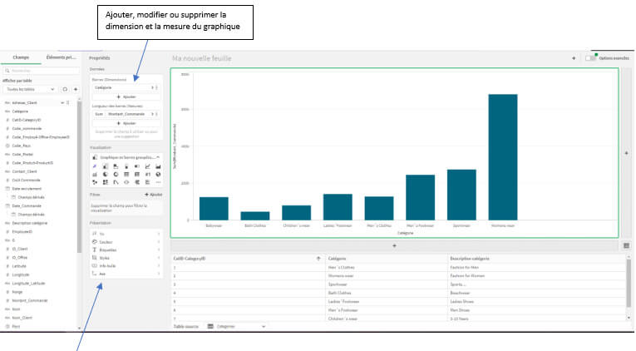Sort the CatID-CategoryID column arrow
Image resolution: width=636 pixels, height=351 pixels.
(x=318, y=259)
